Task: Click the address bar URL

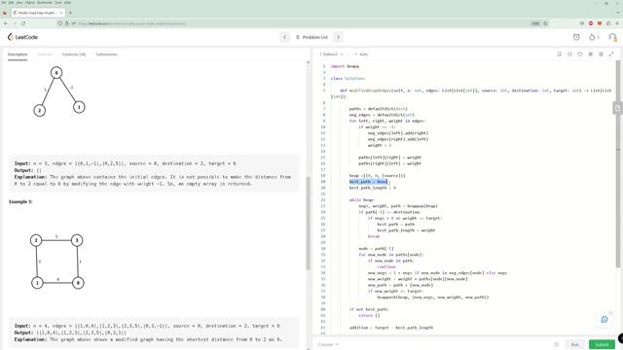Action: pyautogui.click(x=132, y=23)
